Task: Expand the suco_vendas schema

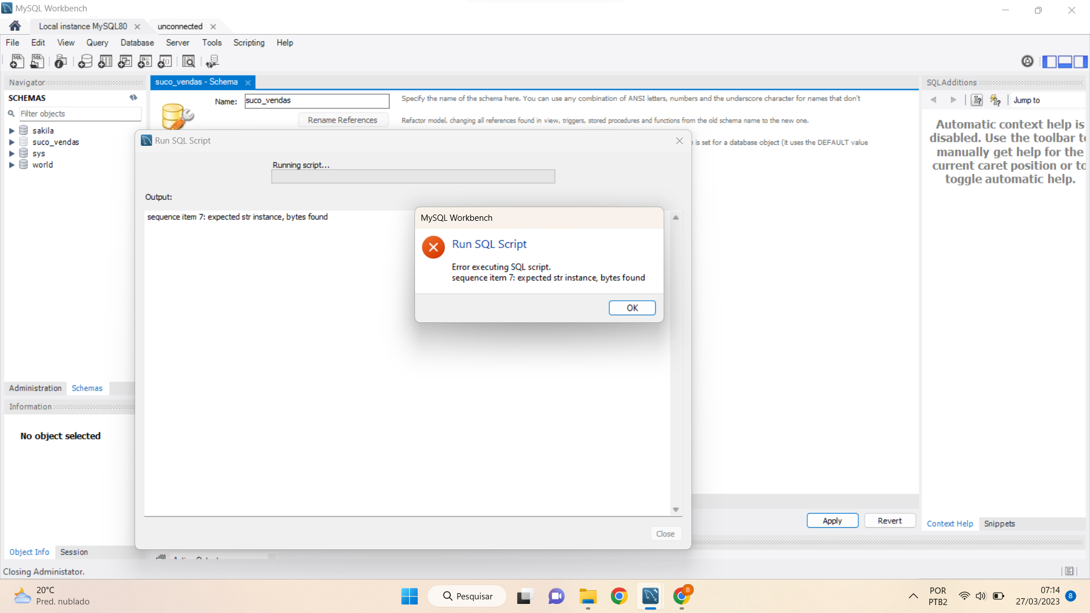Action: (x=11, y=142)
